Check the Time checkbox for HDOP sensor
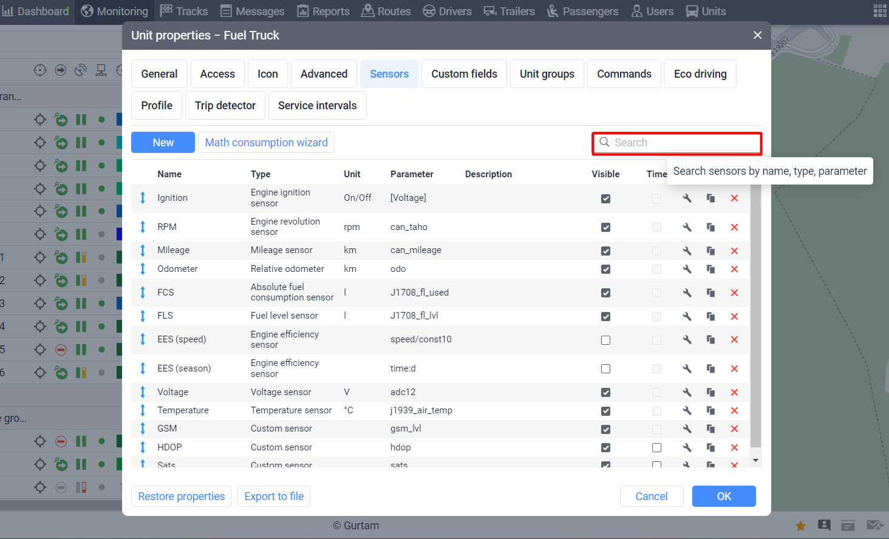Viewport: 889px width, 539px height. (656, 447)
